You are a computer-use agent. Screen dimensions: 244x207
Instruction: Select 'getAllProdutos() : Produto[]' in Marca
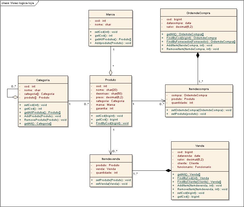[113, 39]
